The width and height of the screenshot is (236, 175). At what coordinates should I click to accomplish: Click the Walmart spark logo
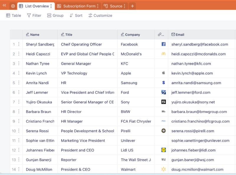[x=163, y=169]
